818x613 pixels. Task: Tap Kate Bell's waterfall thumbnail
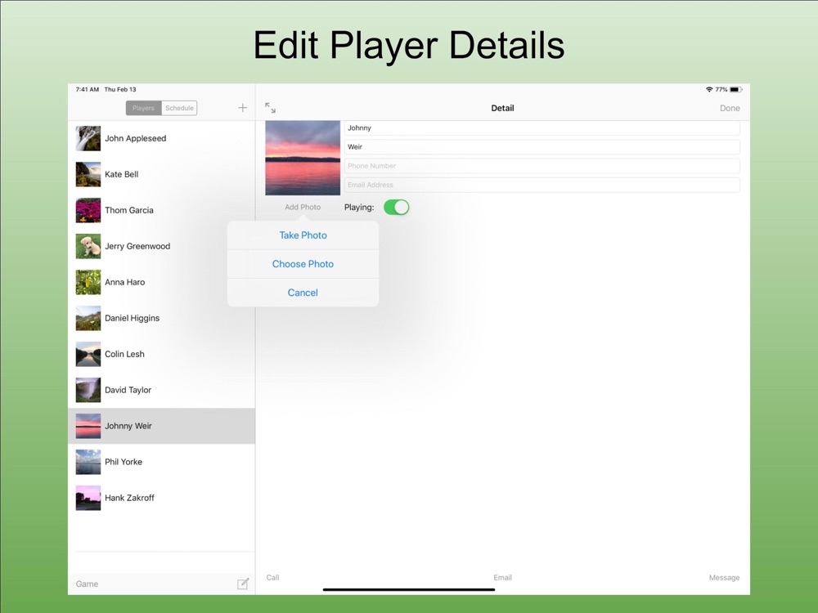click(88, 174)
